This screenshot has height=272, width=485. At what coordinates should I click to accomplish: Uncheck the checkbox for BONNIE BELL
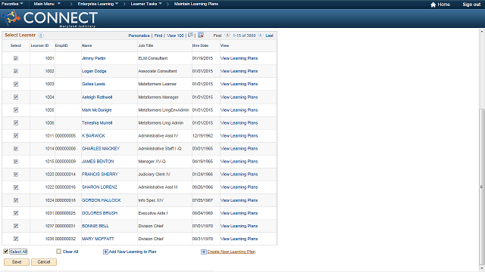(x=16, y=226)
